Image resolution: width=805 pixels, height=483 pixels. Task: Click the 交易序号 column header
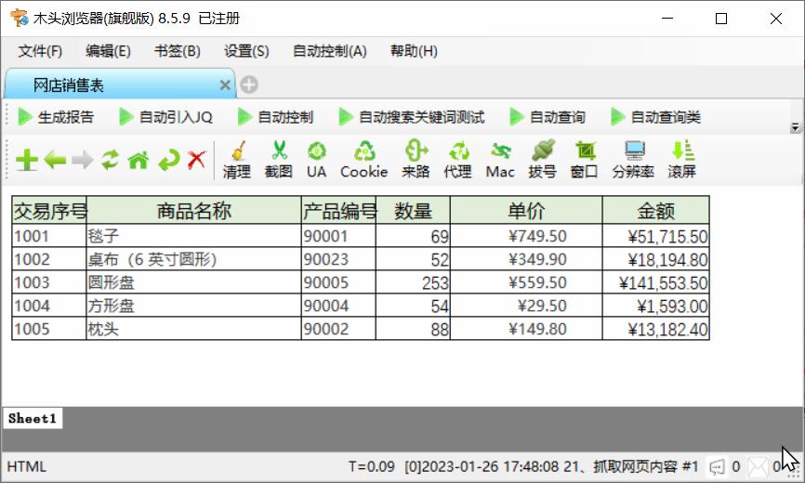[49, 210]
